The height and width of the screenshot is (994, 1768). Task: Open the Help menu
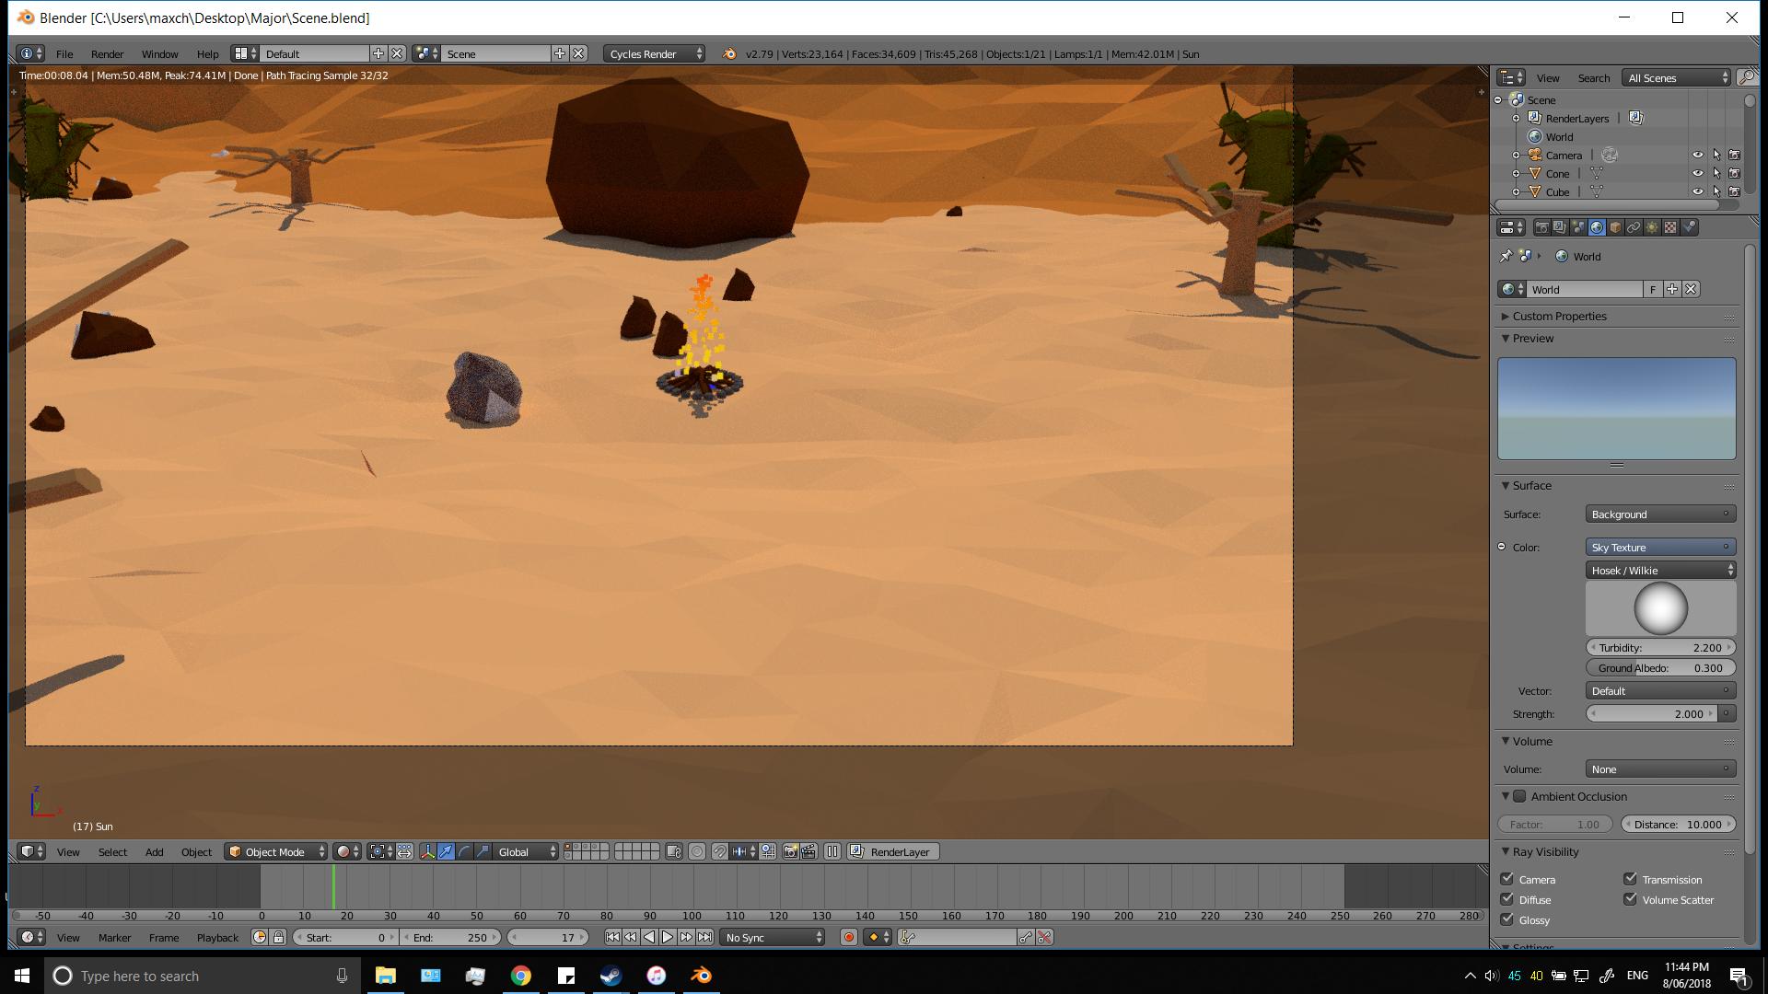coord(207,53)
